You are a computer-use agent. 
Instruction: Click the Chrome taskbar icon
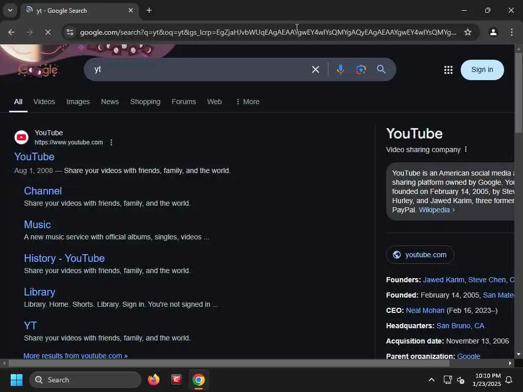point(199,380)
